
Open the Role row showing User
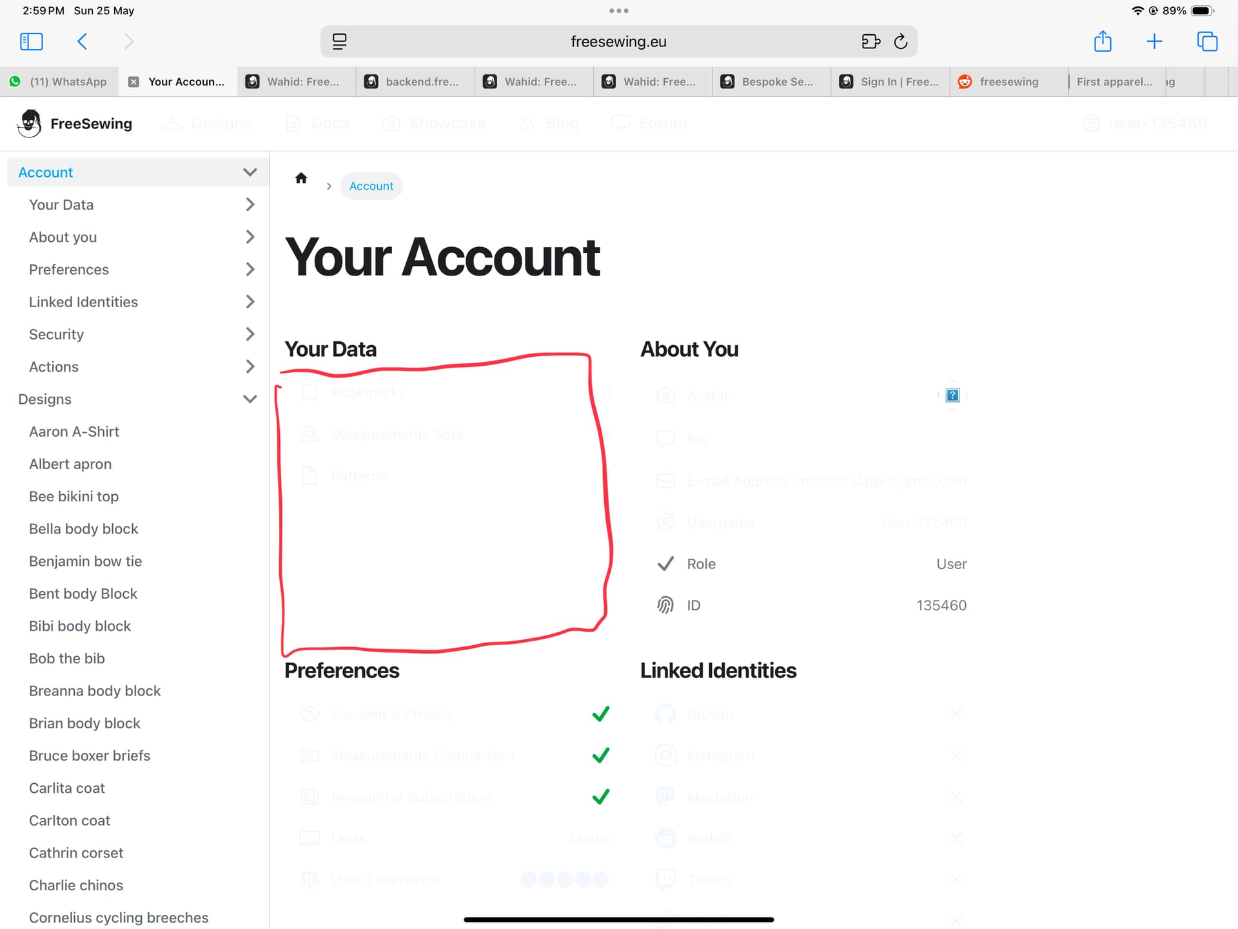coord(811,564)
